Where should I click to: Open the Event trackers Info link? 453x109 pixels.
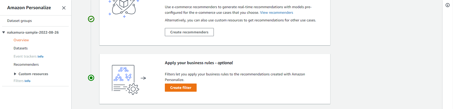point(41,57)
